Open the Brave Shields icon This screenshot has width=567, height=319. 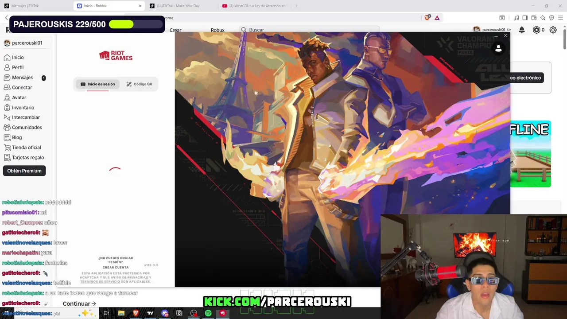(427, 18)
